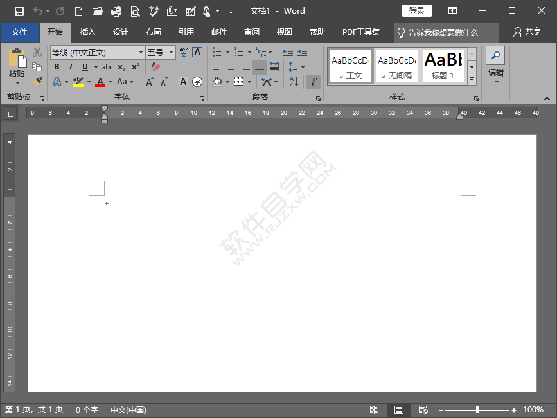Toggle bold formatting
Viewport: 557px width, 418px height.
point(56,67)
